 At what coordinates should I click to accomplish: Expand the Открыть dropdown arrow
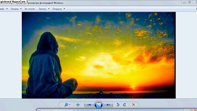click(x=64, y=9)
